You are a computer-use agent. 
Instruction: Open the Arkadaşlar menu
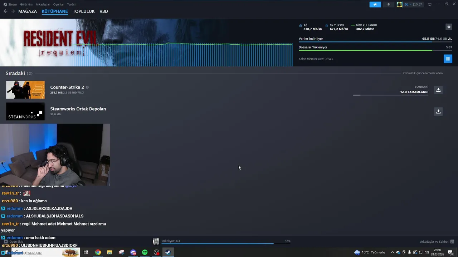point(43,4)
